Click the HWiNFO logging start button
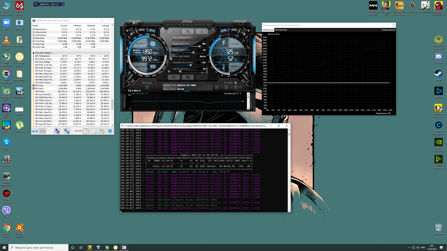Viewport: 447px width, 251px height. point(94,131)
